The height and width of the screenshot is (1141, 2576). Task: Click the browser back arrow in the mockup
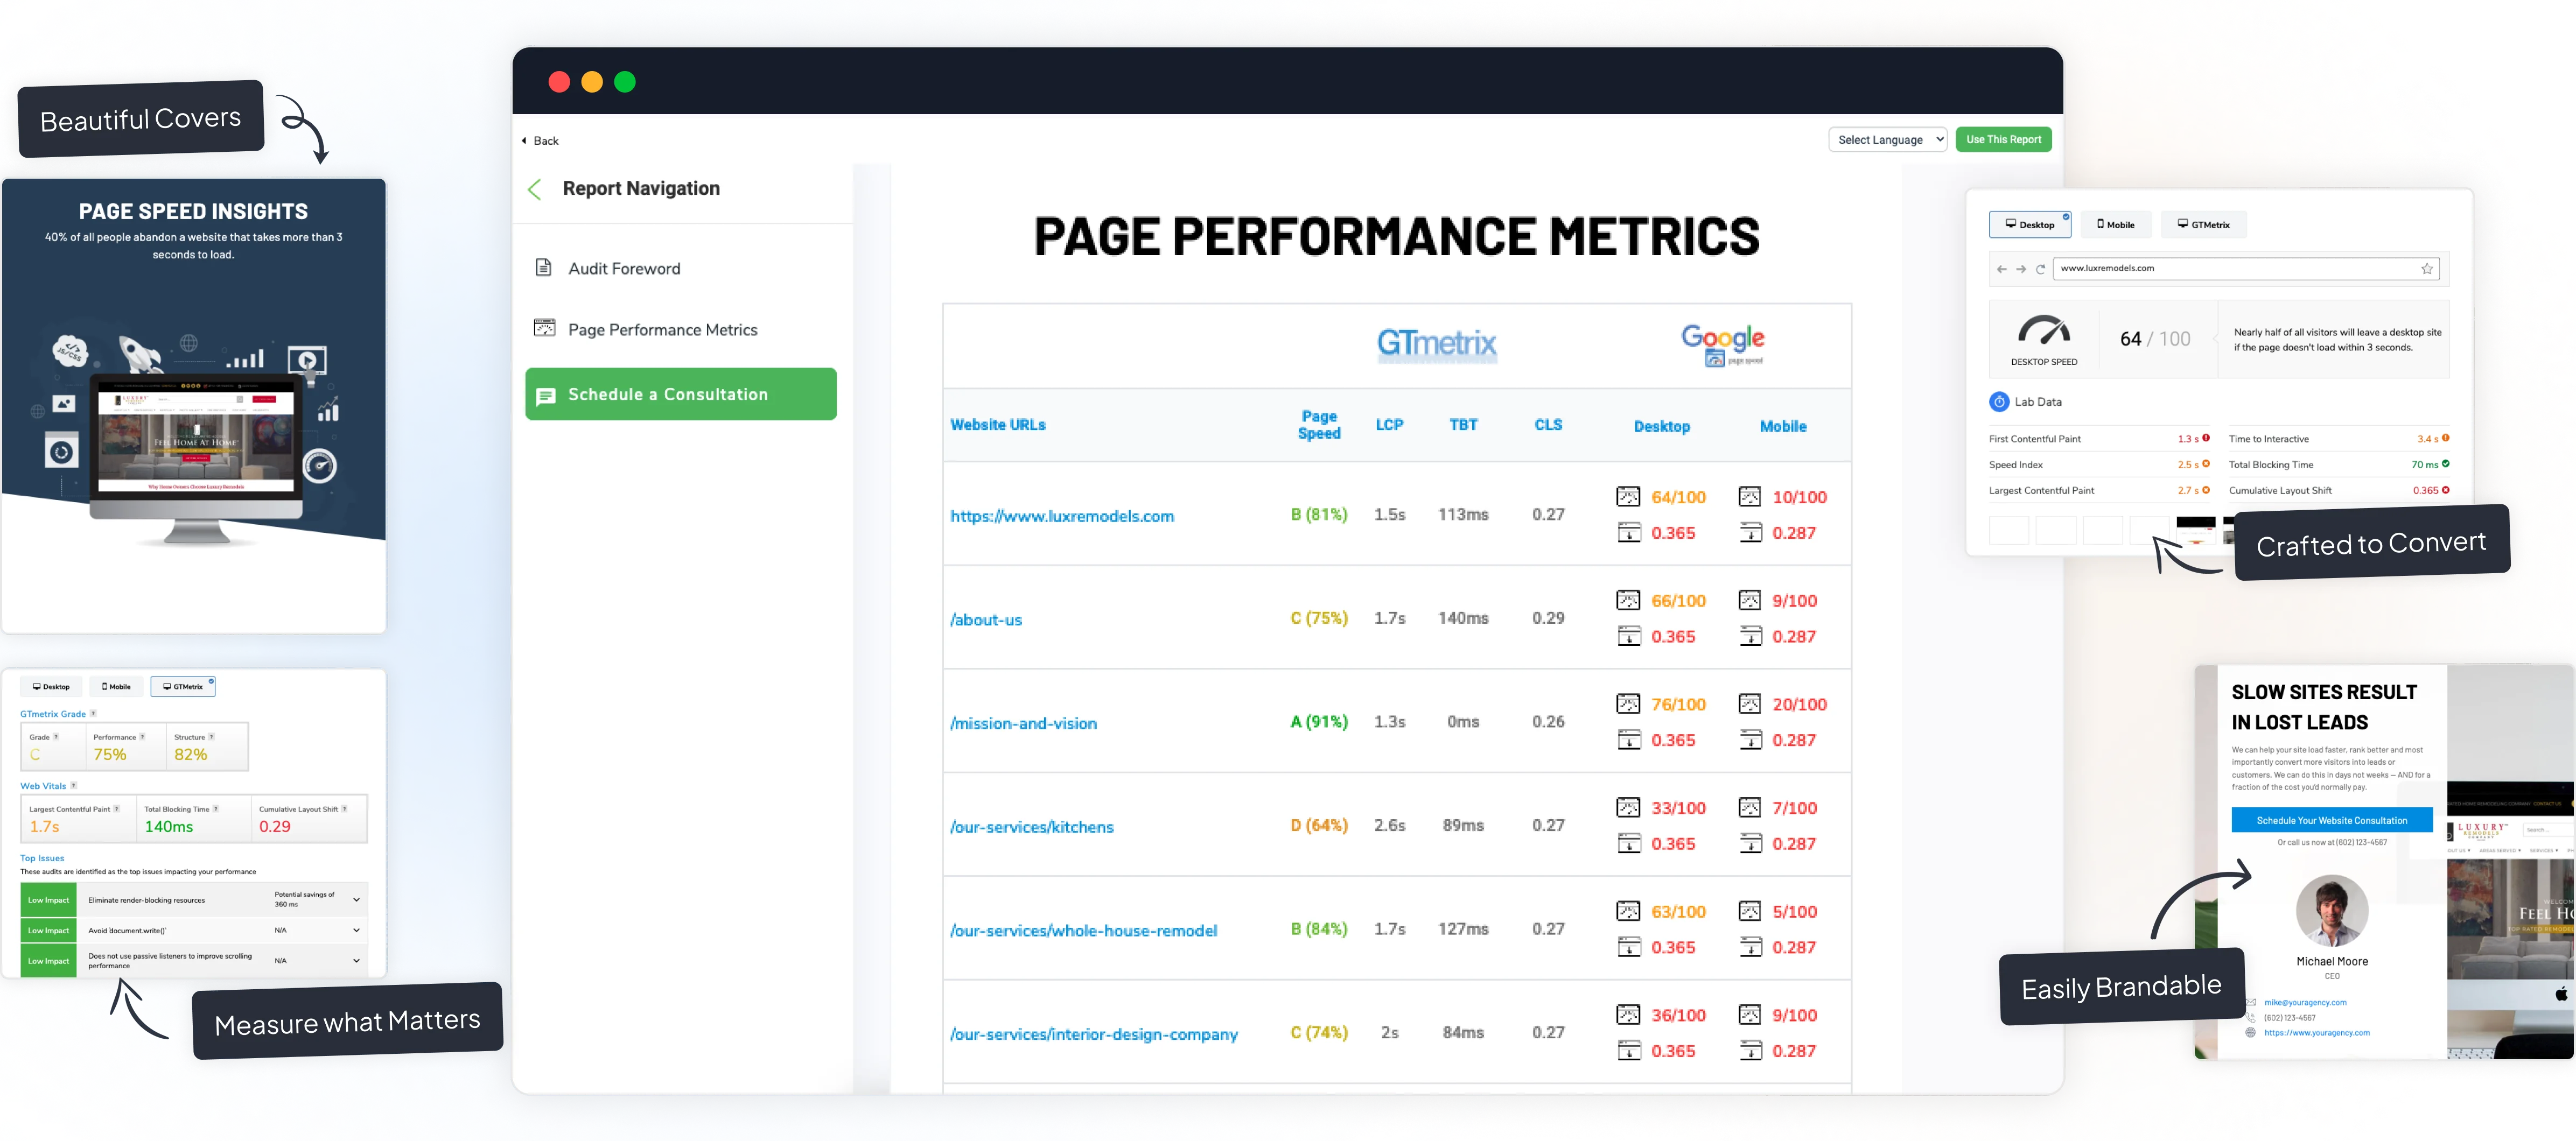pyautogui.click(x=2001, y=269)
